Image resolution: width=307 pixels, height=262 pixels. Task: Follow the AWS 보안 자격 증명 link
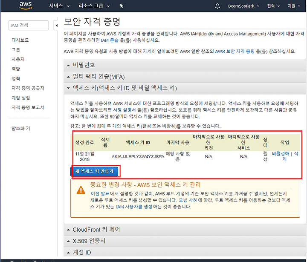click(235, 52)
